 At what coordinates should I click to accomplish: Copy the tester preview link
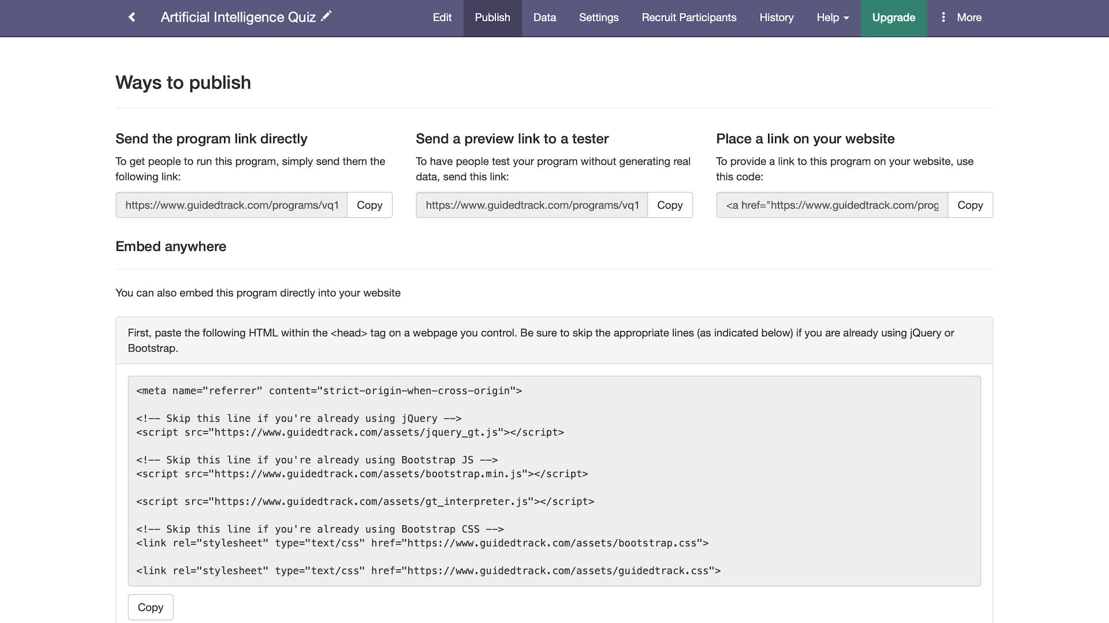pos(669,205)
